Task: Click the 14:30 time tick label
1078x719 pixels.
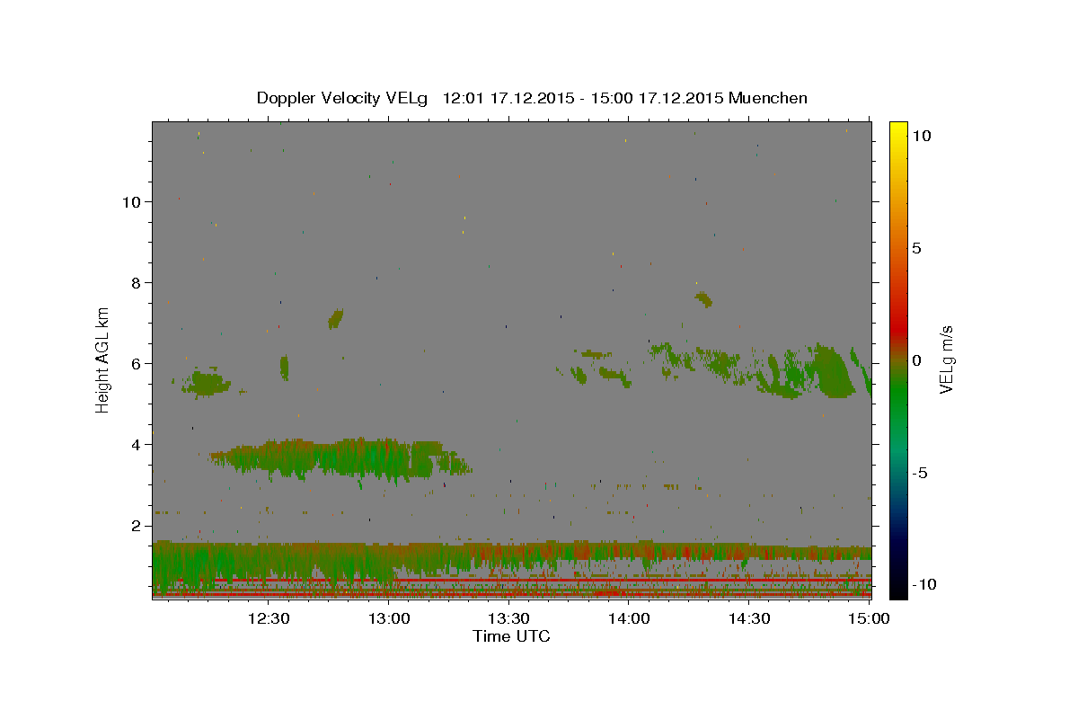Action: coord(749,618)
